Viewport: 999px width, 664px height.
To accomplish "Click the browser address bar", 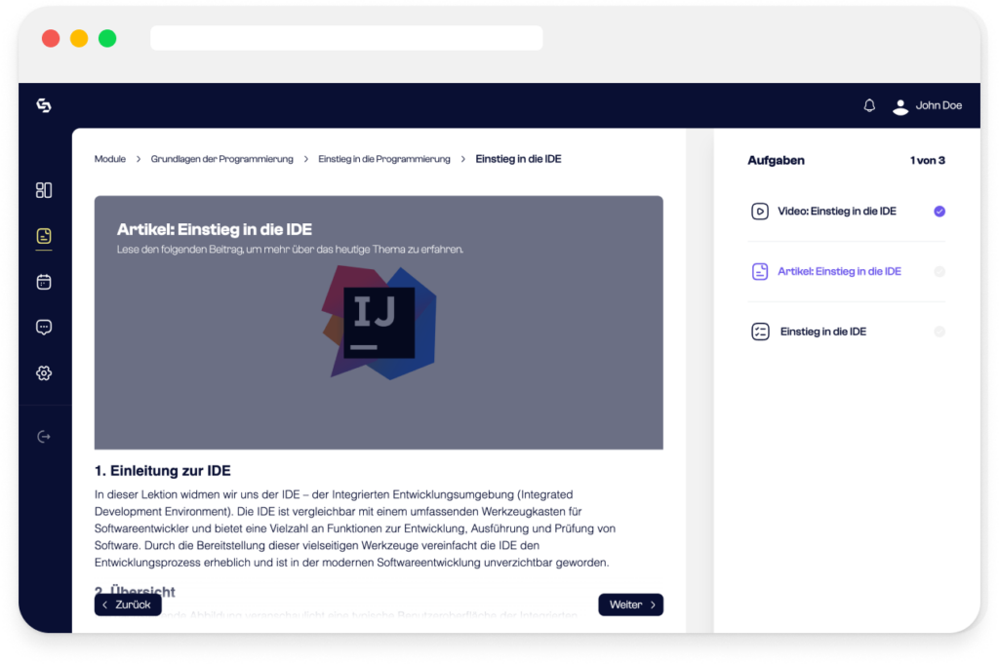I will click(346, 38).
